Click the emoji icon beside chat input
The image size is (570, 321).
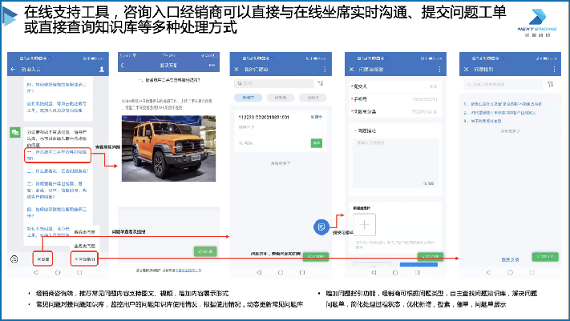pos(14,259)
